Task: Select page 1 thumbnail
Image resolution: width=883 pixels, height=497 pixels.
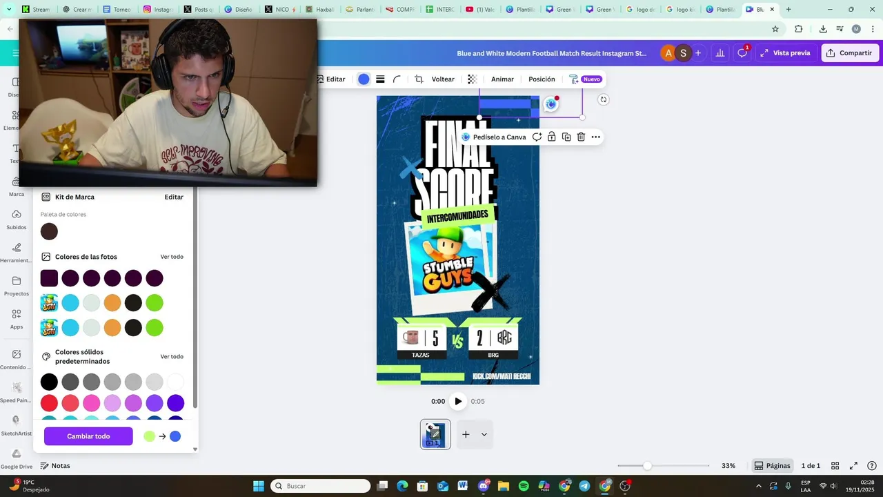Action: tap(435, 434)
